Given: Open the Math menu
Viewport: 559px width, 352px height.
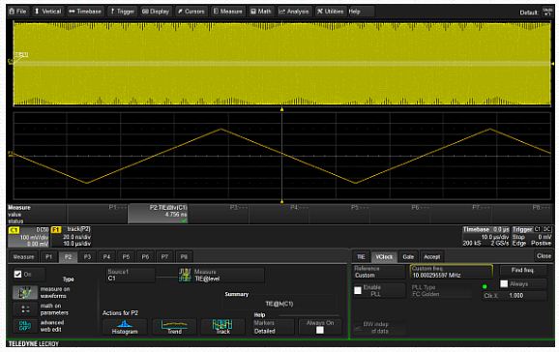Looking at the screenshot, I should 261,12.
